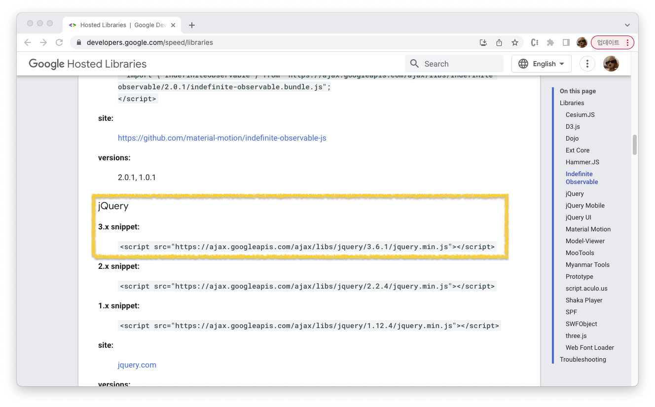655x407 pixels.
Task: Open the jquery.com site link
Action: click(x=137, y=365)
